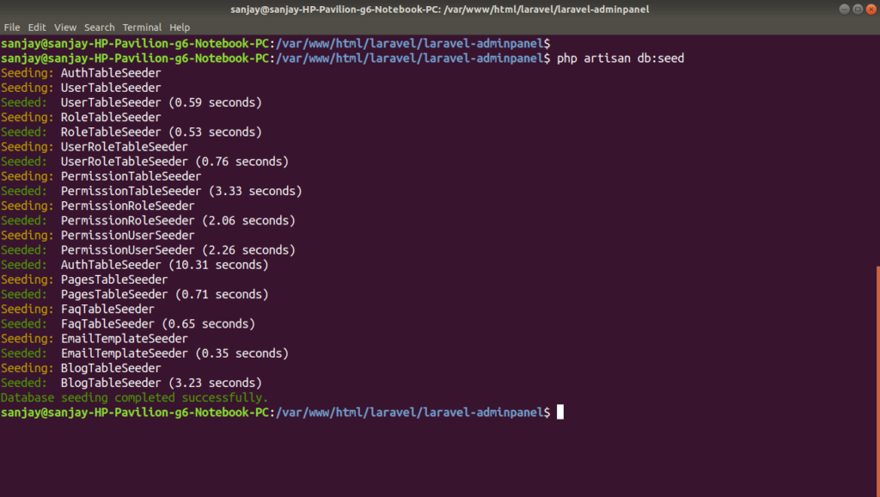Image resolution: width=880 pixels, height=497 pixels.
Task: Close the terminal window
Action: 871,9
